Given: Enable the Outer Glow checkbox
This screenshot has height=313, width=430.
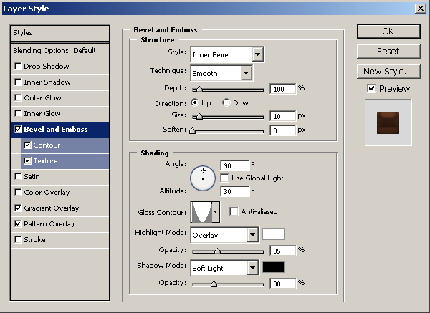Looking at the screenshot, I should (18, 98).
